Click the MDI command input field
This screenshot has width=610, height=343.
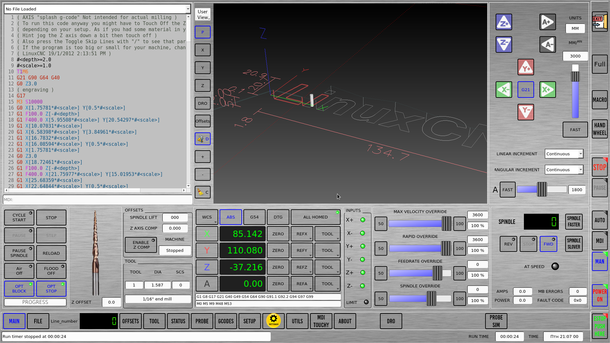97,199
